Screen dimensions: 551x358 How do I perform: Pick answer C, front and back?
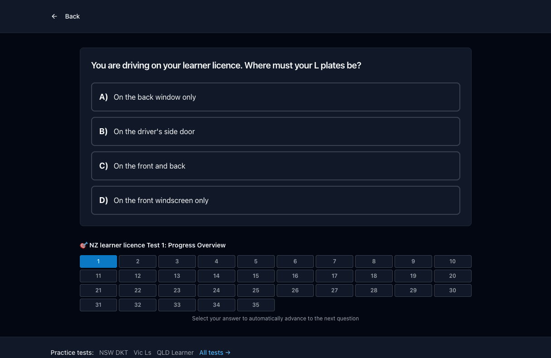tap(276, 166)
